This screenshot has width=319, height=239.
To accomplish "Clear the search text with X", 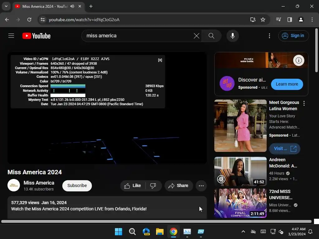I will (197, 36).
